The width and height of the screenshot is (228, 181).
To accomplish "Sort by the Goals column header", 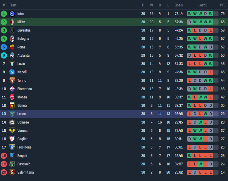I will pyautogui.click(x=179, y=5).
